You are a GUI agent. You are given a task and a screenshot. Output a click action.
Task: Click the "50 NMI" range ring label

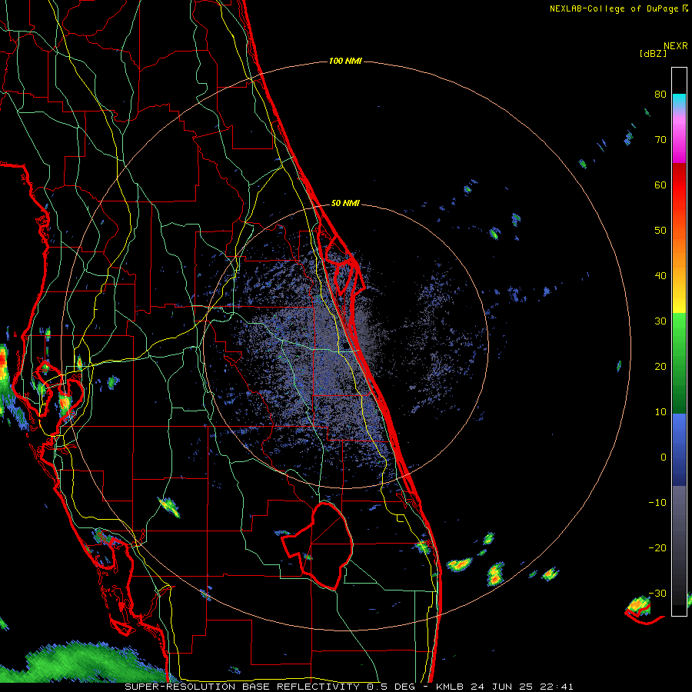point(345,204)
